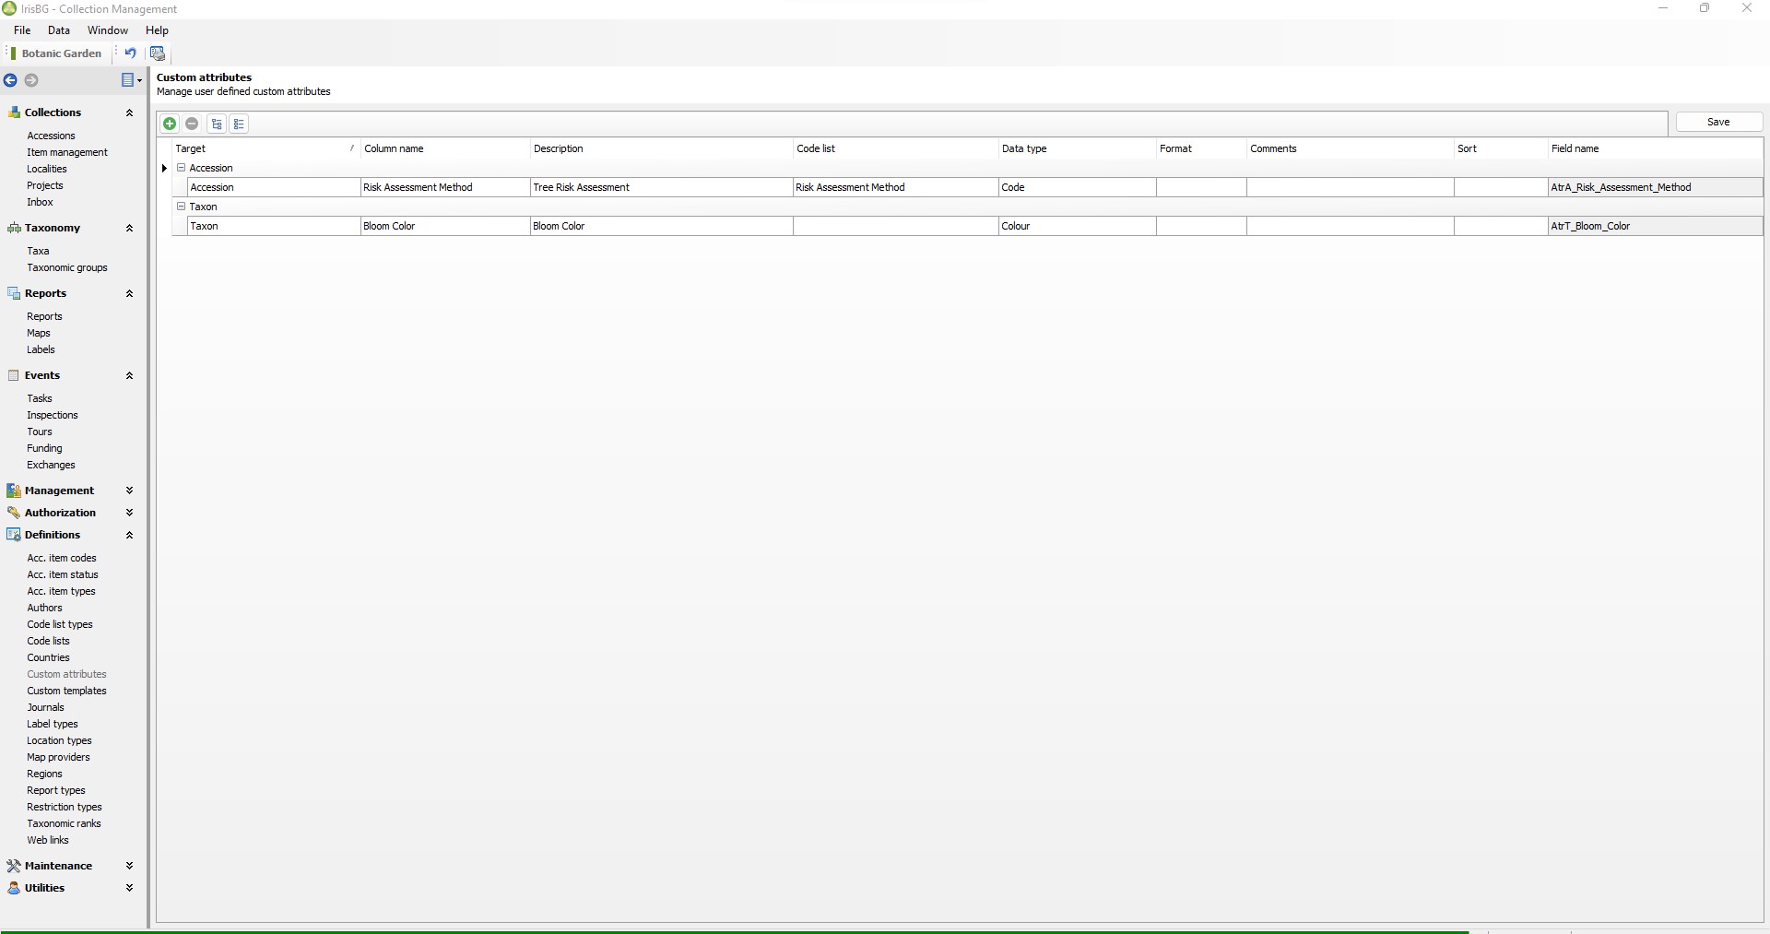Collapse the Accession group row
This screenshot has height=934, width=1770.
point(181,168)
